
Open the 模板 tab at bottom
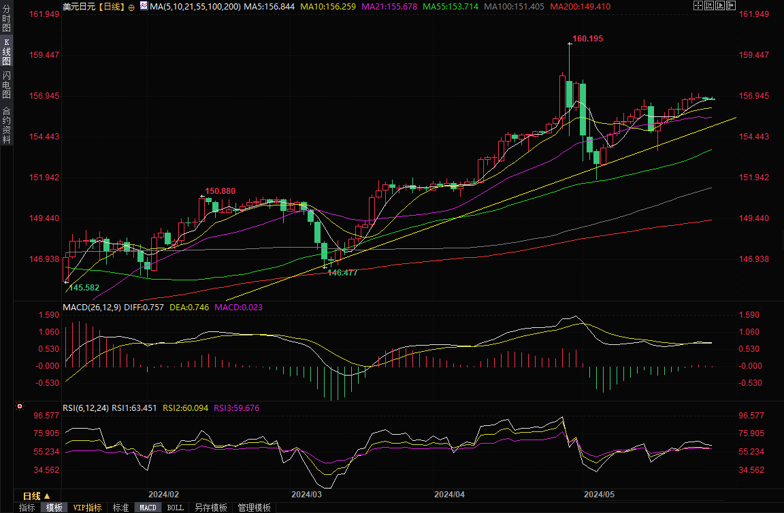coord(54,508)
